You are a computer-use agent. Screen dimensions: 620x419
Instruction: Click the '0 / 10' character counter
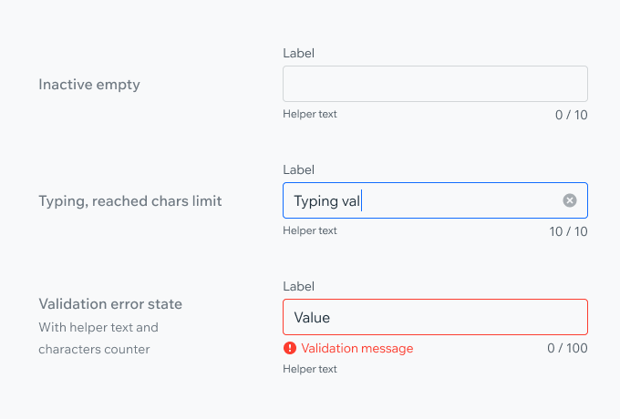pyautogui.click(x=572, y=115)
